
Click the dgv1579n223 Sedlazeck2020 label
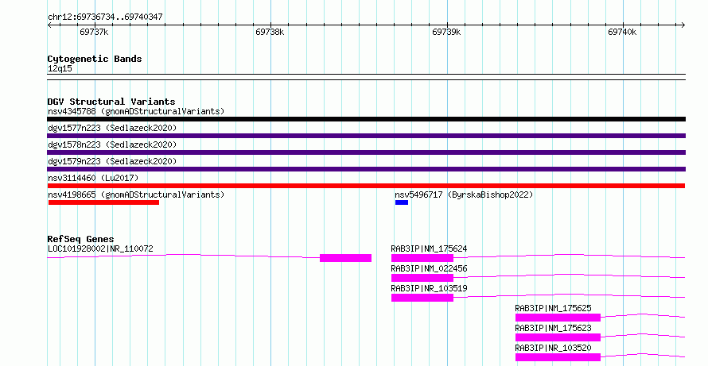tap(112, 161)
